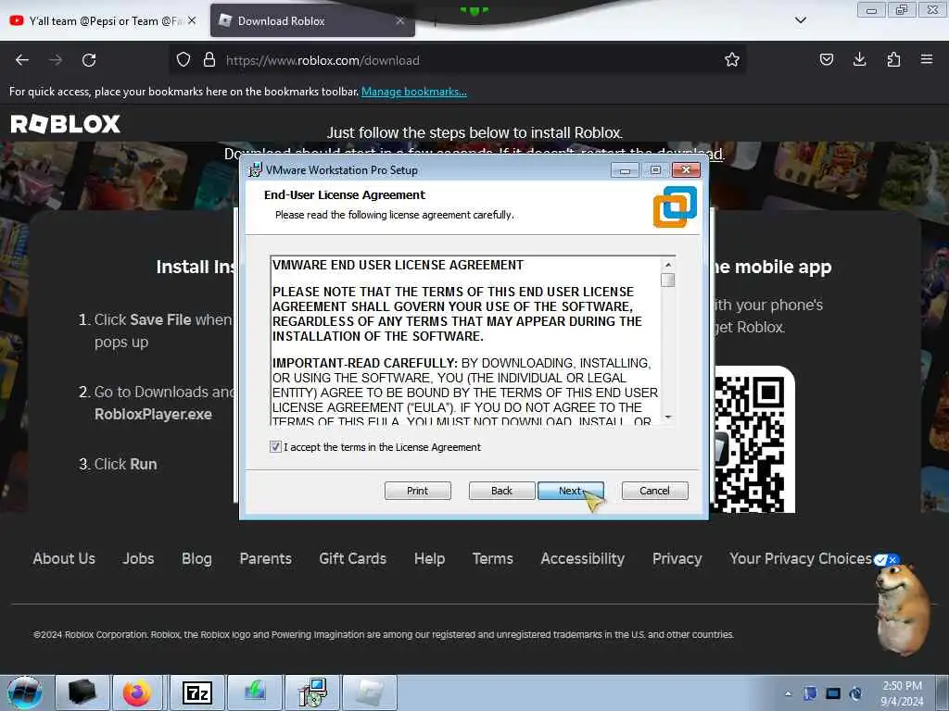Close the YouTube browser tab

[192, 20]
